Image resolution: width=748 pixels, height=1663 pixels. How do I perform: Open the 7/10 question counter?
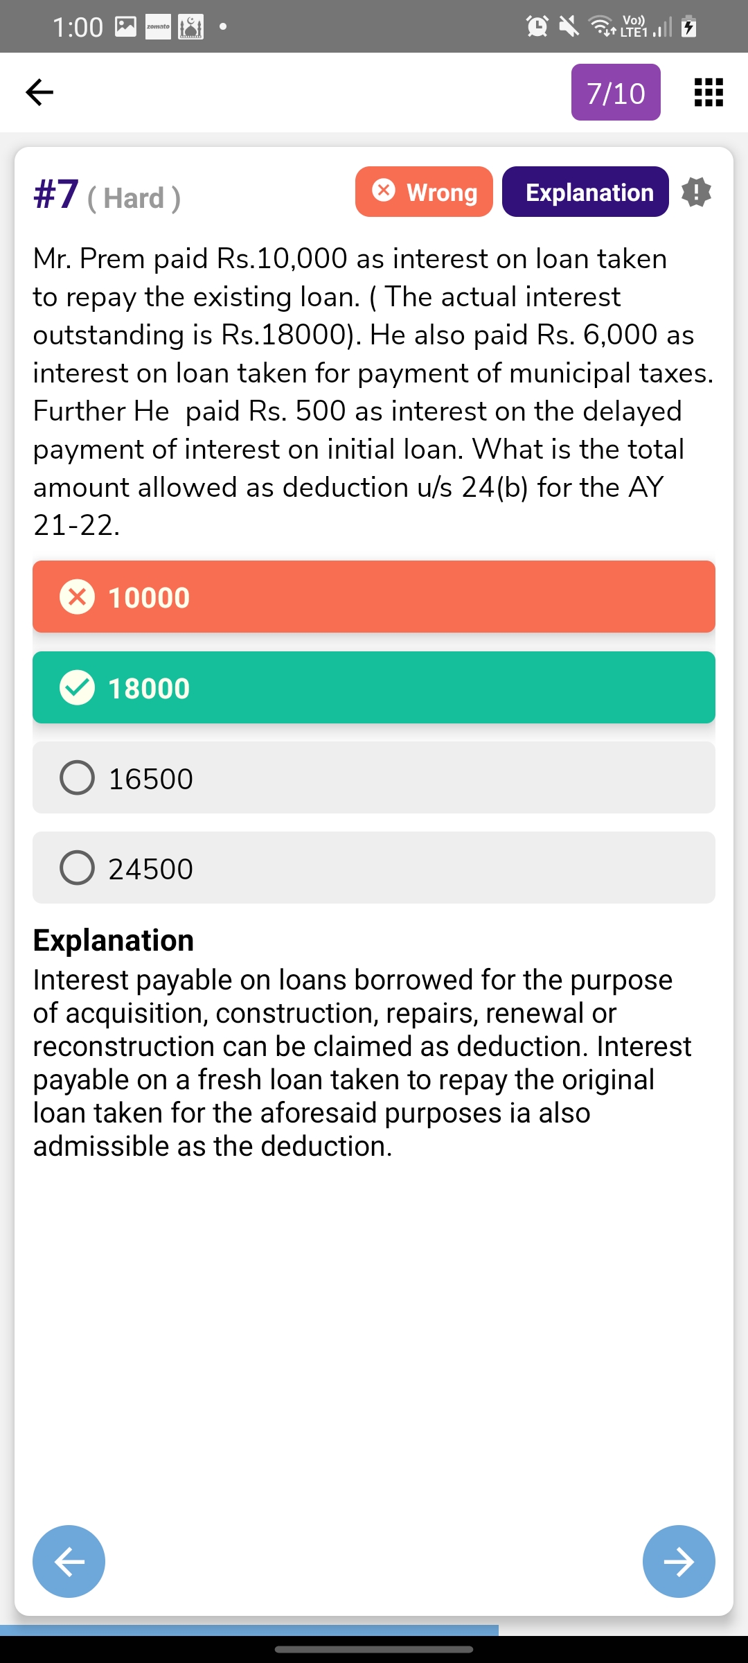tap(616, 92)
